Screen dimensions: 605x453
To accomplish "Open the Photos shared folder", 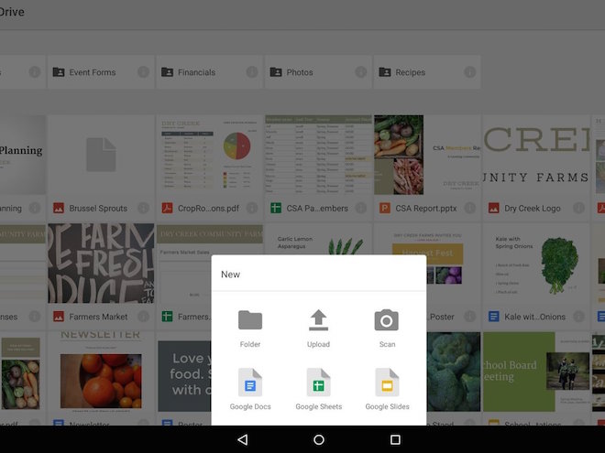I will [x=319, y=72].
